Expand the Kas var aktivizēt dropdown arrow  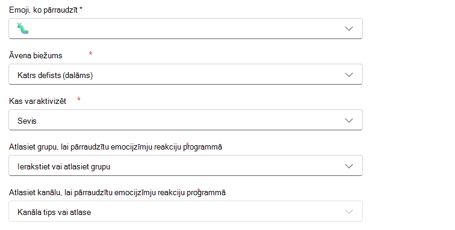pyautogui.click(x=349, y=120)
